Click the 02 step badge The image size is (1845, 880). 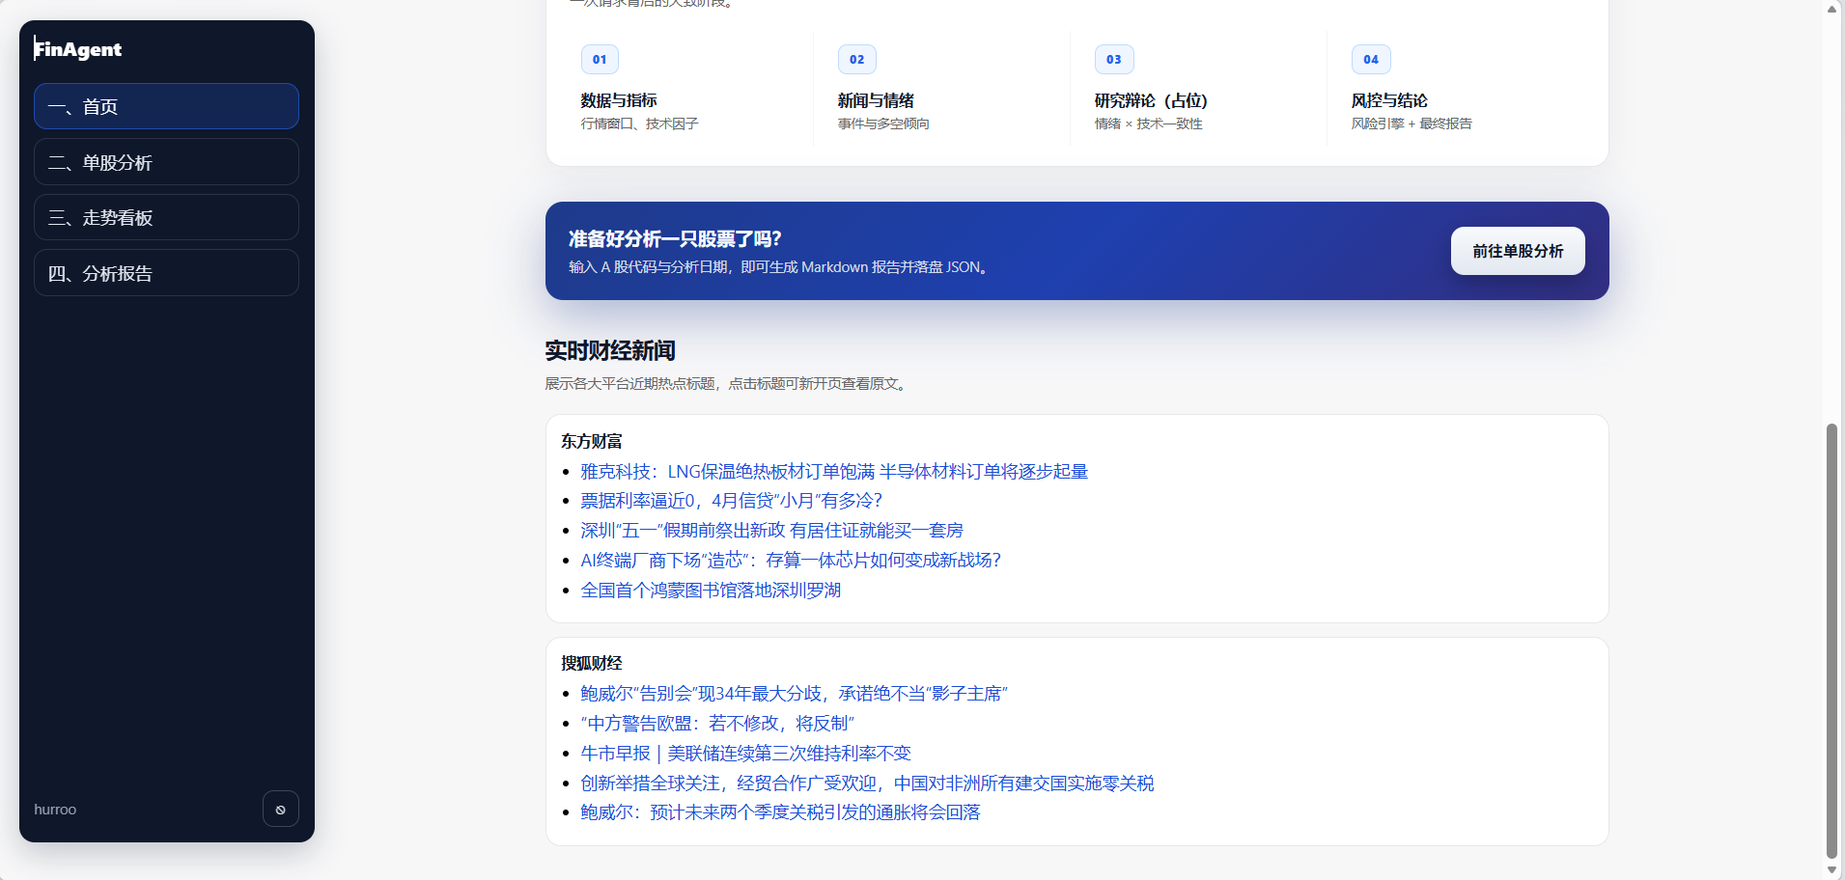click(x=856, y=59)
